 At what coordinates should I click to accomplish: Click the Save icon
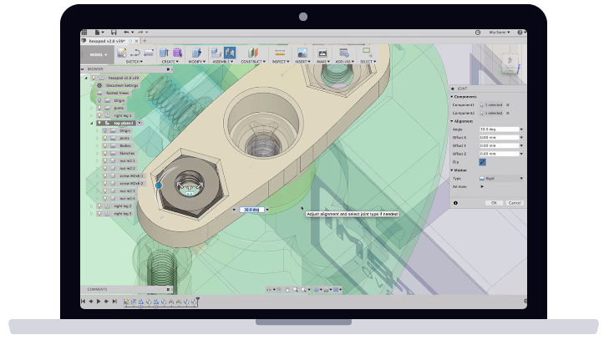click(114, 33)
